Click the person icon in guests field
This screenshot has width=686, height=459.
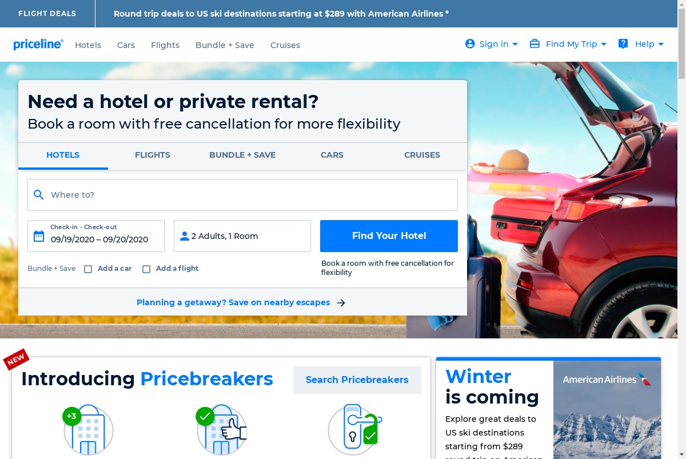tap(185, 236)
